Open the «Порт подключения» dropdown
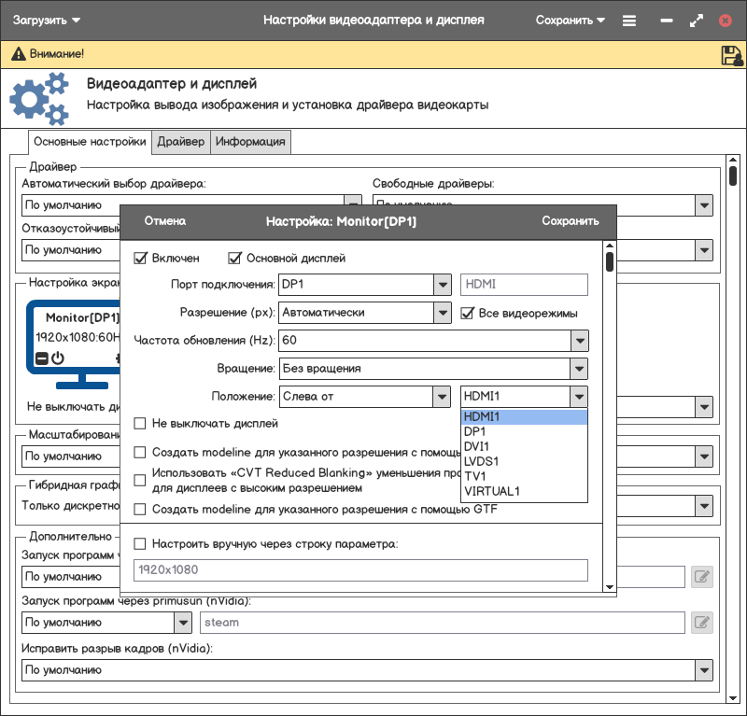 pyautogui.click(x=442, y=285)
